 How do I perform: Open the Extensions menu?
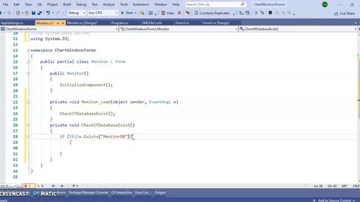(141, 4)
